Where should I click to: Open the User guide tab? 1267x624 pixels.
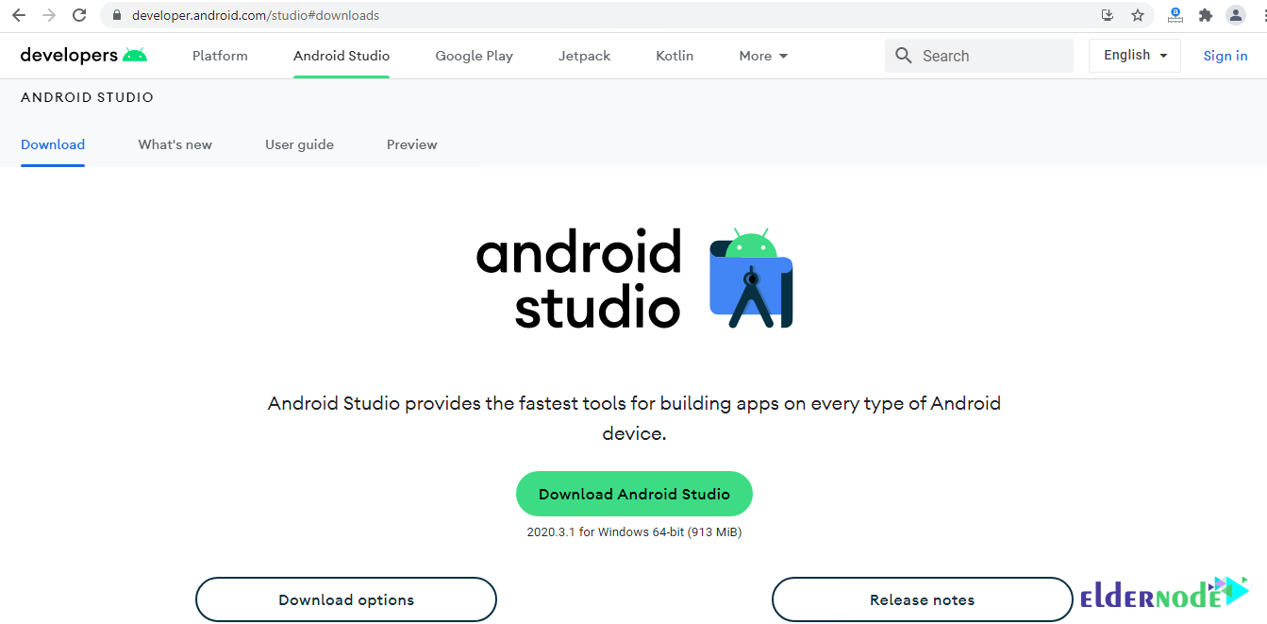pyautogui.click(x=299, y=144)
